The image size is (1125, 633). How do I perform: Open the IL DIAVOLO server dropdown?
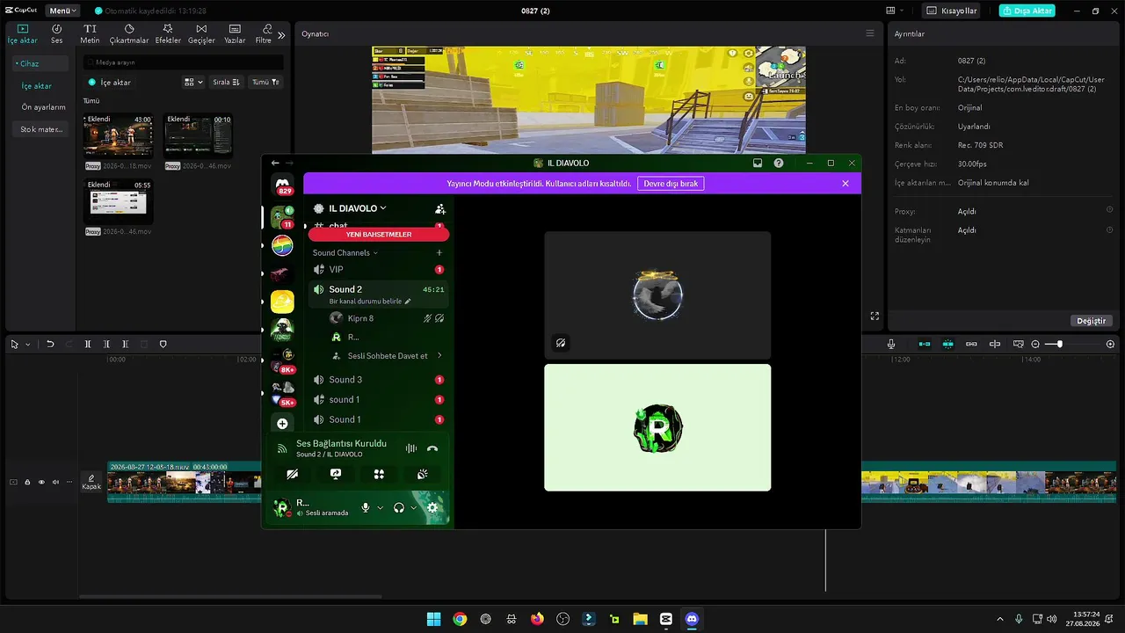pos(358,208)
